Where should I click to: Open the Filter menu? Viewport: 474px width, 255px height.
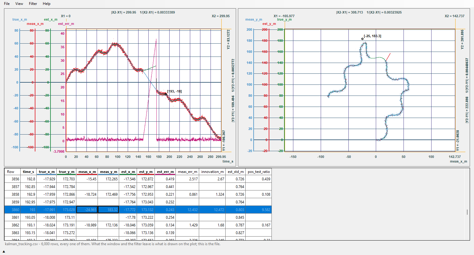coord(33,4)
